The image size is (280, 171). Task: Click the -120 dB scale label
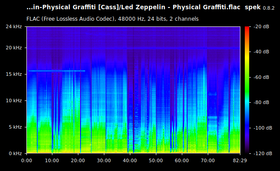pyautogui.click(x=263, y=153)
